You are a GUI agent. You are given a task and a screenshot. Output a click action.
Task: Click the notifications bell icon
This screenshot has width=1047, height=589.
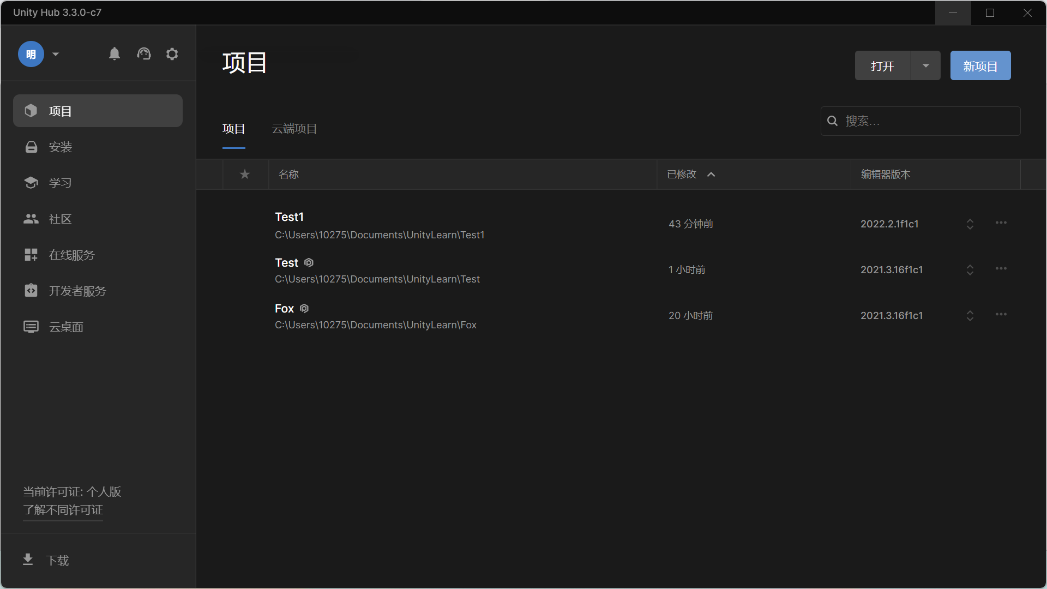115,54
